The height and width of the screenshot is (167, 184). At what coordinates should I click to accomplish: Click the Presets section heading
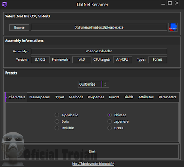click(11, 73)
